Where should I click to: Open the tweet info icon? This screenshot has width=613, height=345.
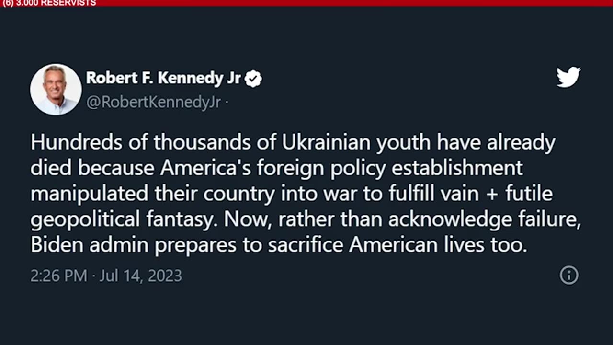click(x=569, y=275)
